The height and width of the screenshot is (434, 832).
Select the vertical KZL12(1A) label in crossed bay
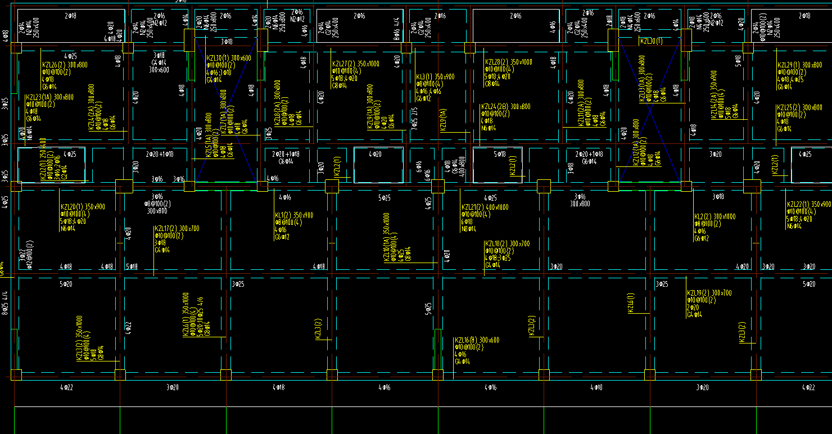click(636, 142)
